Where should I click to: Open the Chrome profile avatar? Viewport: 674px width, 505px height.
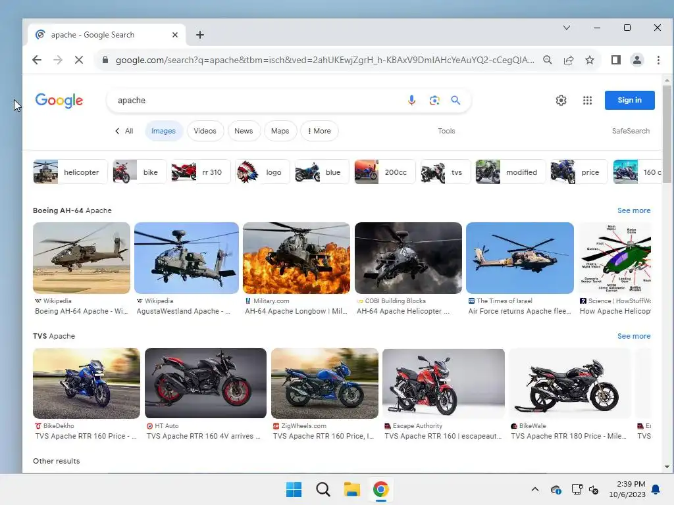click(637, 60)
